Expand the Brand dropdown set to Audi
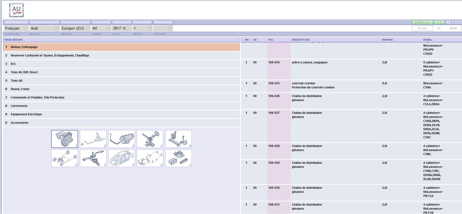Image resolution: width=462 pixels, height=214 pixels. pos(44,28)
